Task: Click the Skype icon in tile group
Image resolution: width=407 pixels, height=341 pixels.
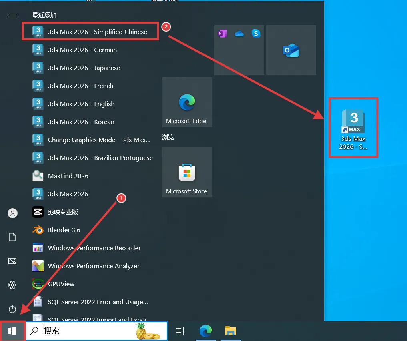Action: pyautogui.click(x=256, y=33)
